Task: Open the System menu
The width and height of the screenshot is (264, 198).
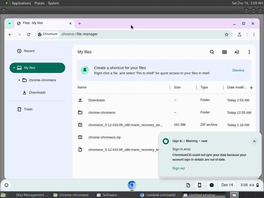Action: point(53,3)
